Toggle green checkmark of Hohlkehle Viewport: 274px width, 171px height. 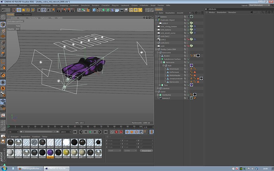pos(189,95)
